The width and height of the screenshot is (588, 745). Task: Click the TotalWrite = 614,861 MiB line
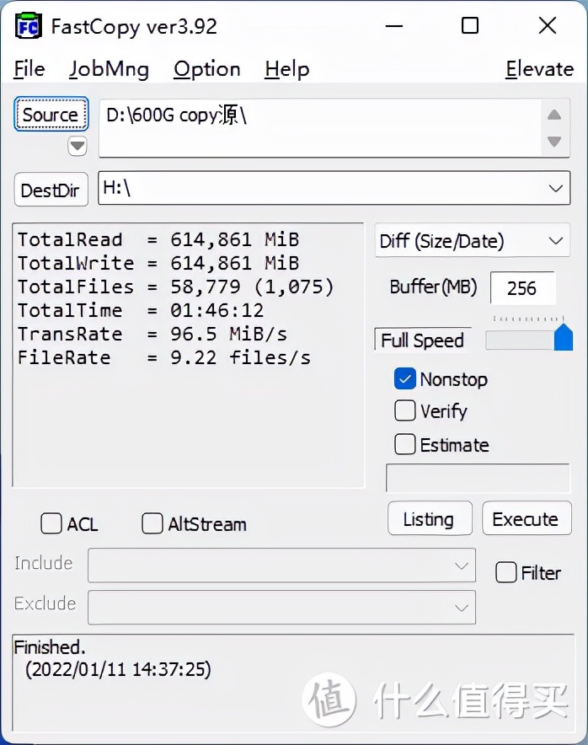point(158,263)
